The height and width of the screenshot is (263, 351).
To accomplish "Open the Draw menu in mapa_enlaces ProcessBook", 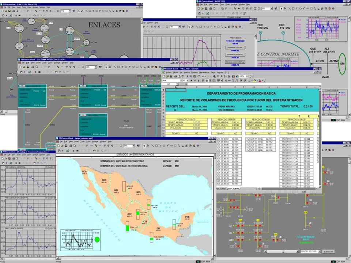I will point(88,142).
